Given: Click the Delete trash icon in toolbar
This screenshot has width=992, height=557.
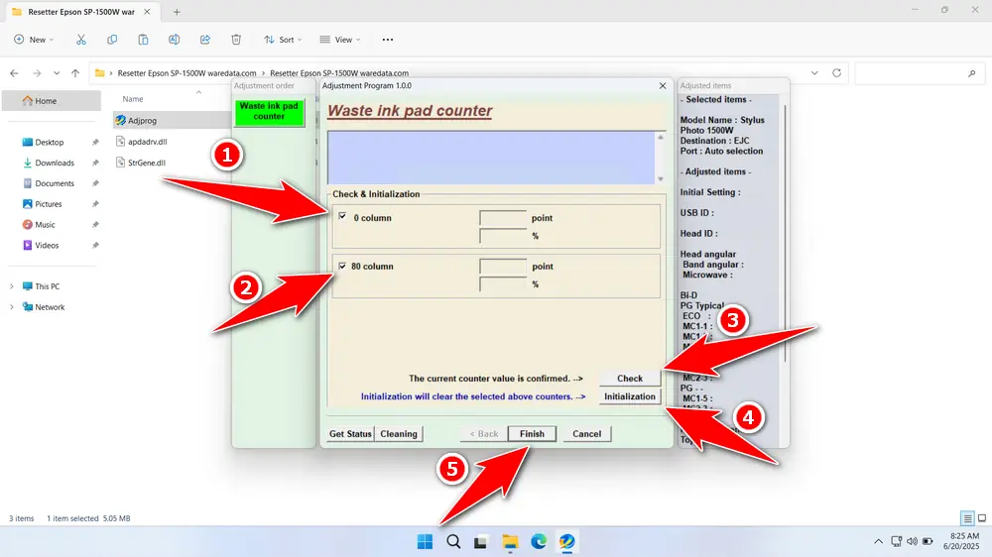Looking at the screenshot, I should pos(236,40).
